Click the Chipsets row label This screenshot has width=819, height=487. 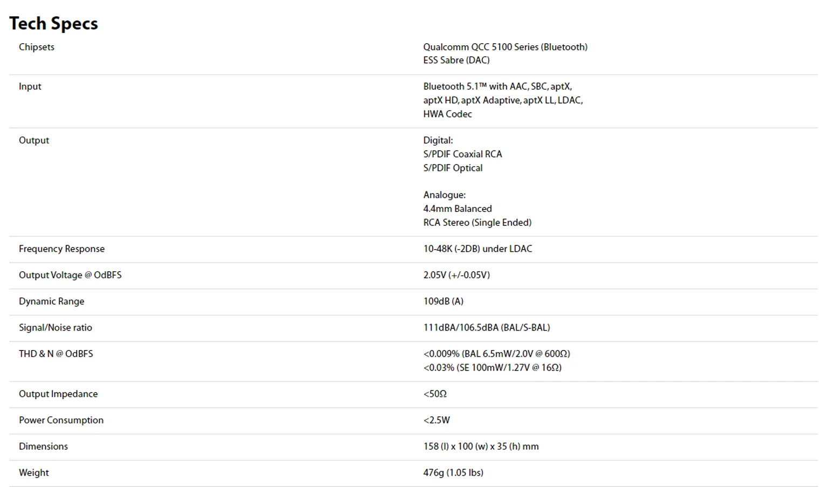36,47
